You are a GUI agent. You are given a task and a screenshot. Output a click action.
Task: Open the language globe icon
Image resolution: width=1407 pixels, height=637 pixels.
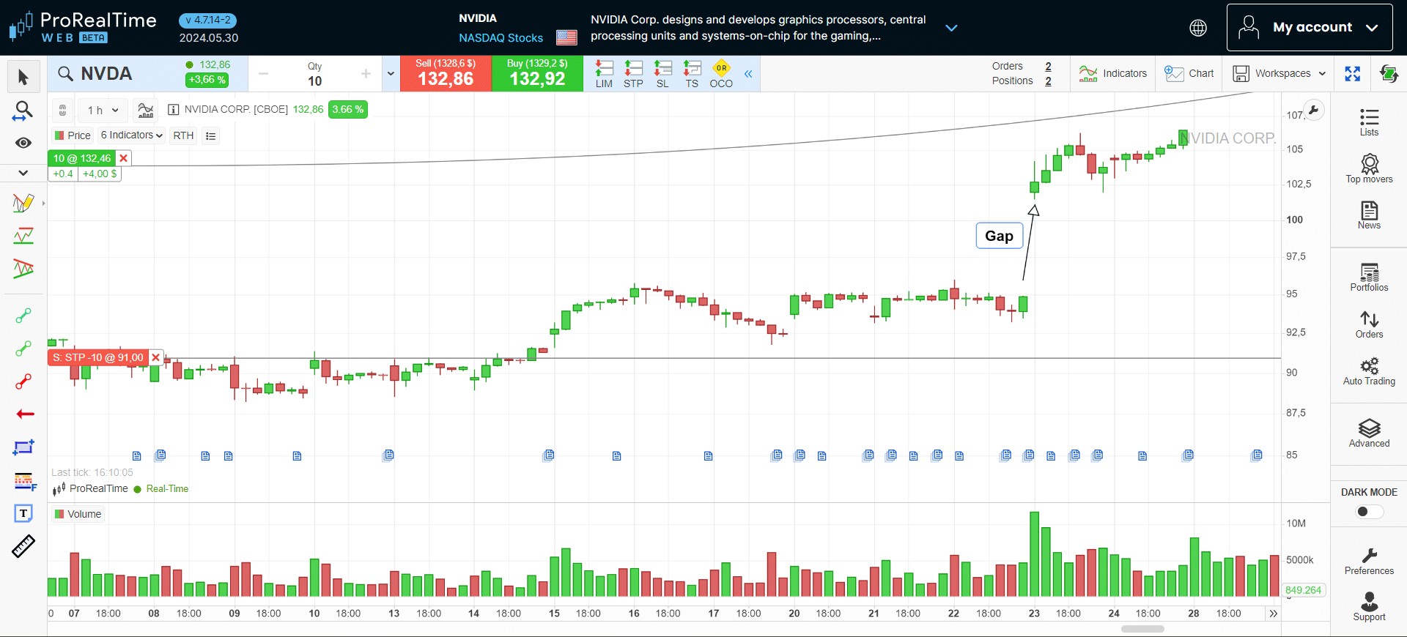(1198, 28)
